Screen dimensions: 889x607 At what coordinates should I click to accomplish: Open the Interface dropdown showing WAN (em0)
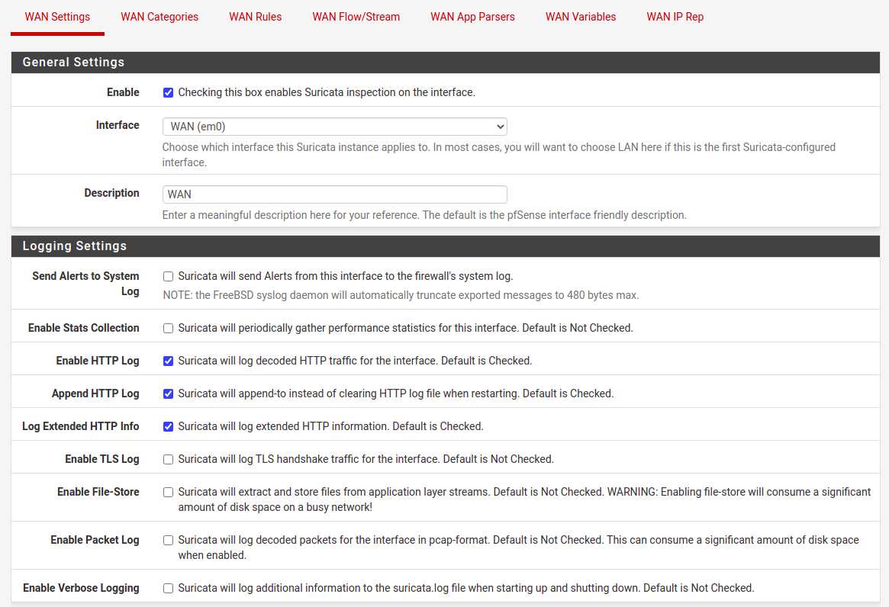click(334, 127)
